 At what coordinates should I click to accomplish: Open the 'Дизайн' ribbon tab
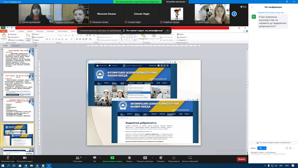click(30, 31)
